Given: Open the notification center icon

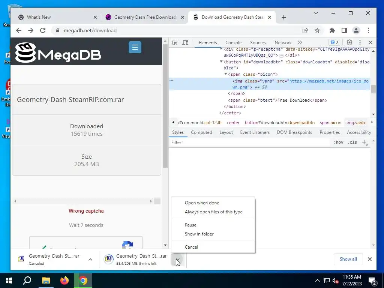Looking at the screenshot, I should 372,281.
